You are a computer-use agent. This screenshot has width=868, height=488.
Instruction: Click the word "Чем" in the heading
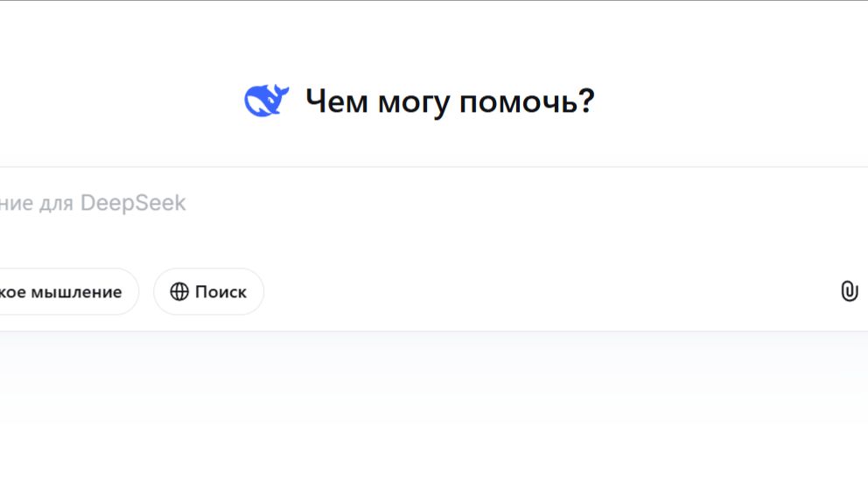click(x=337, y=102)
